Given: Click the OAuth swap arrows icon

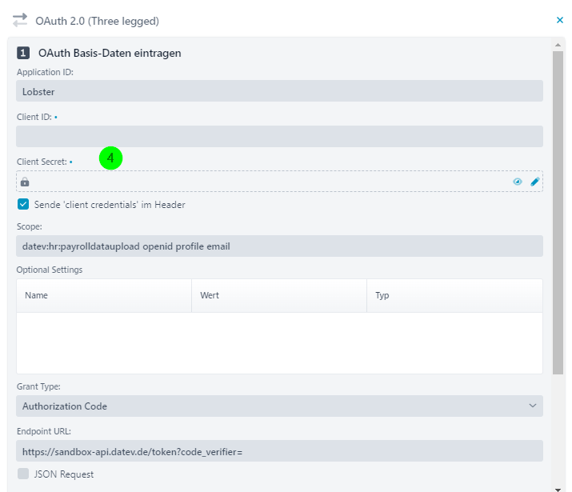Looking at the screenshot, I should coord(20,21).
